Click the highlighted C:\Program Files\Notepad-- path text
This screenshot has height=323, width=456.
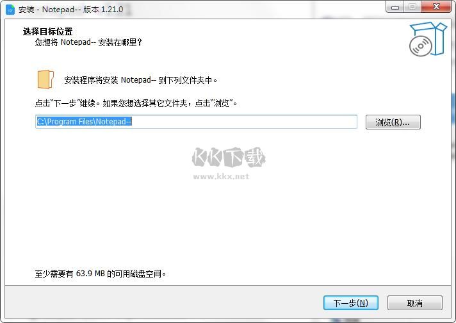[x=84, y=122]
